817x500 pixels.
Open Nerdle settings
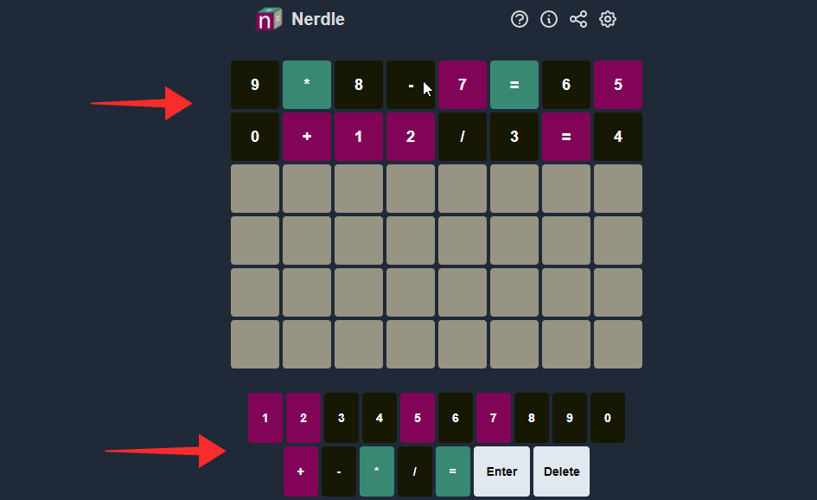(607, 18)
